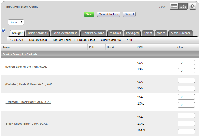Switch to hierarchy view icon

(x=183, y=6)
